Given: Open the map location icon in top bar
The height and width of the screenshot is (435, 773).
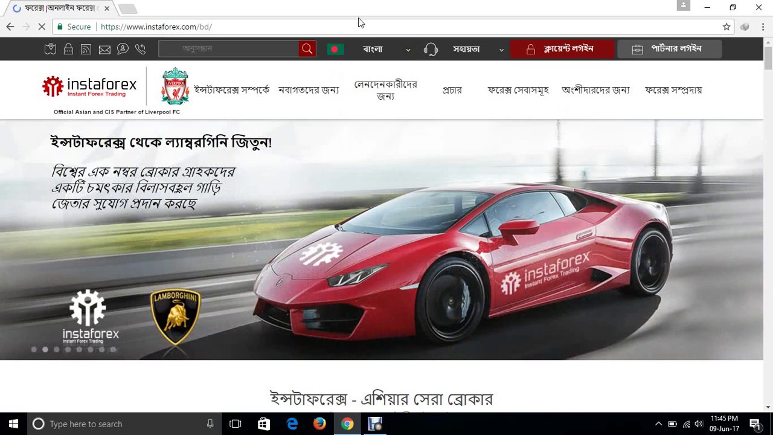Looking at the screenshot, I should [51, 49].
